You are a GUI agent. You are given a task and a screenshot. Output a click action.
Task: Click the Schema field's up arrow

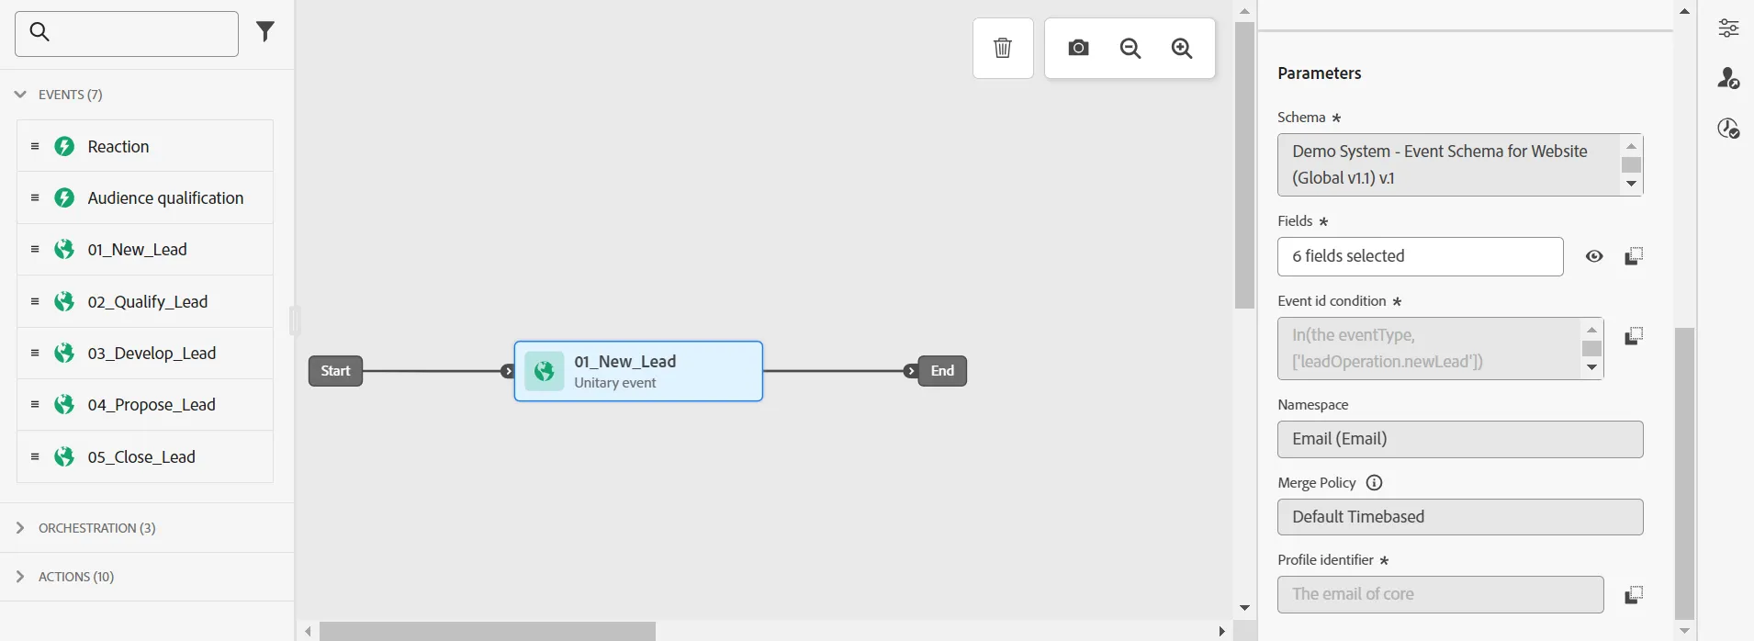[x=1632, y=146]
